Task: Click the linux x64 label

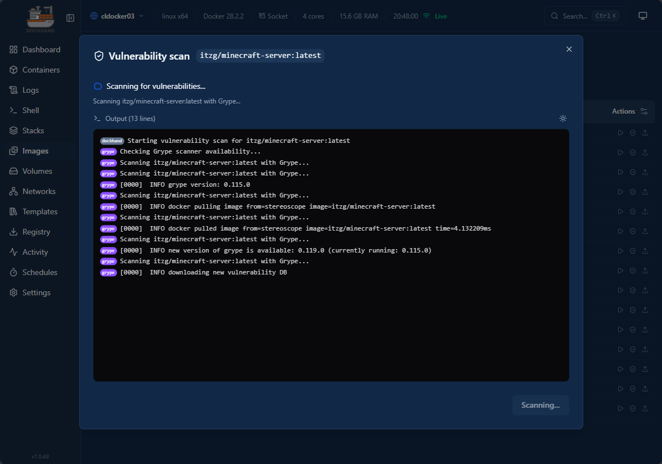Action: pyautogui.click(x=175, y=16)
